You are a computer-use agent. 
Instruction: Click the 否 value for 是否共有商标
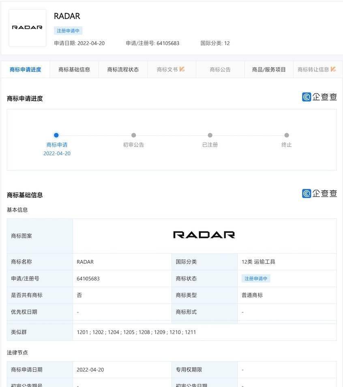122,295
